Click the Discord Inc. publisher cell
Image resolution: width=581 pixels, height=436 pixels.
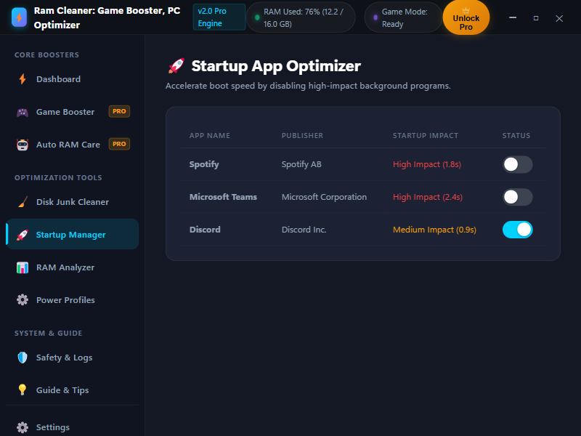[304, 230]
